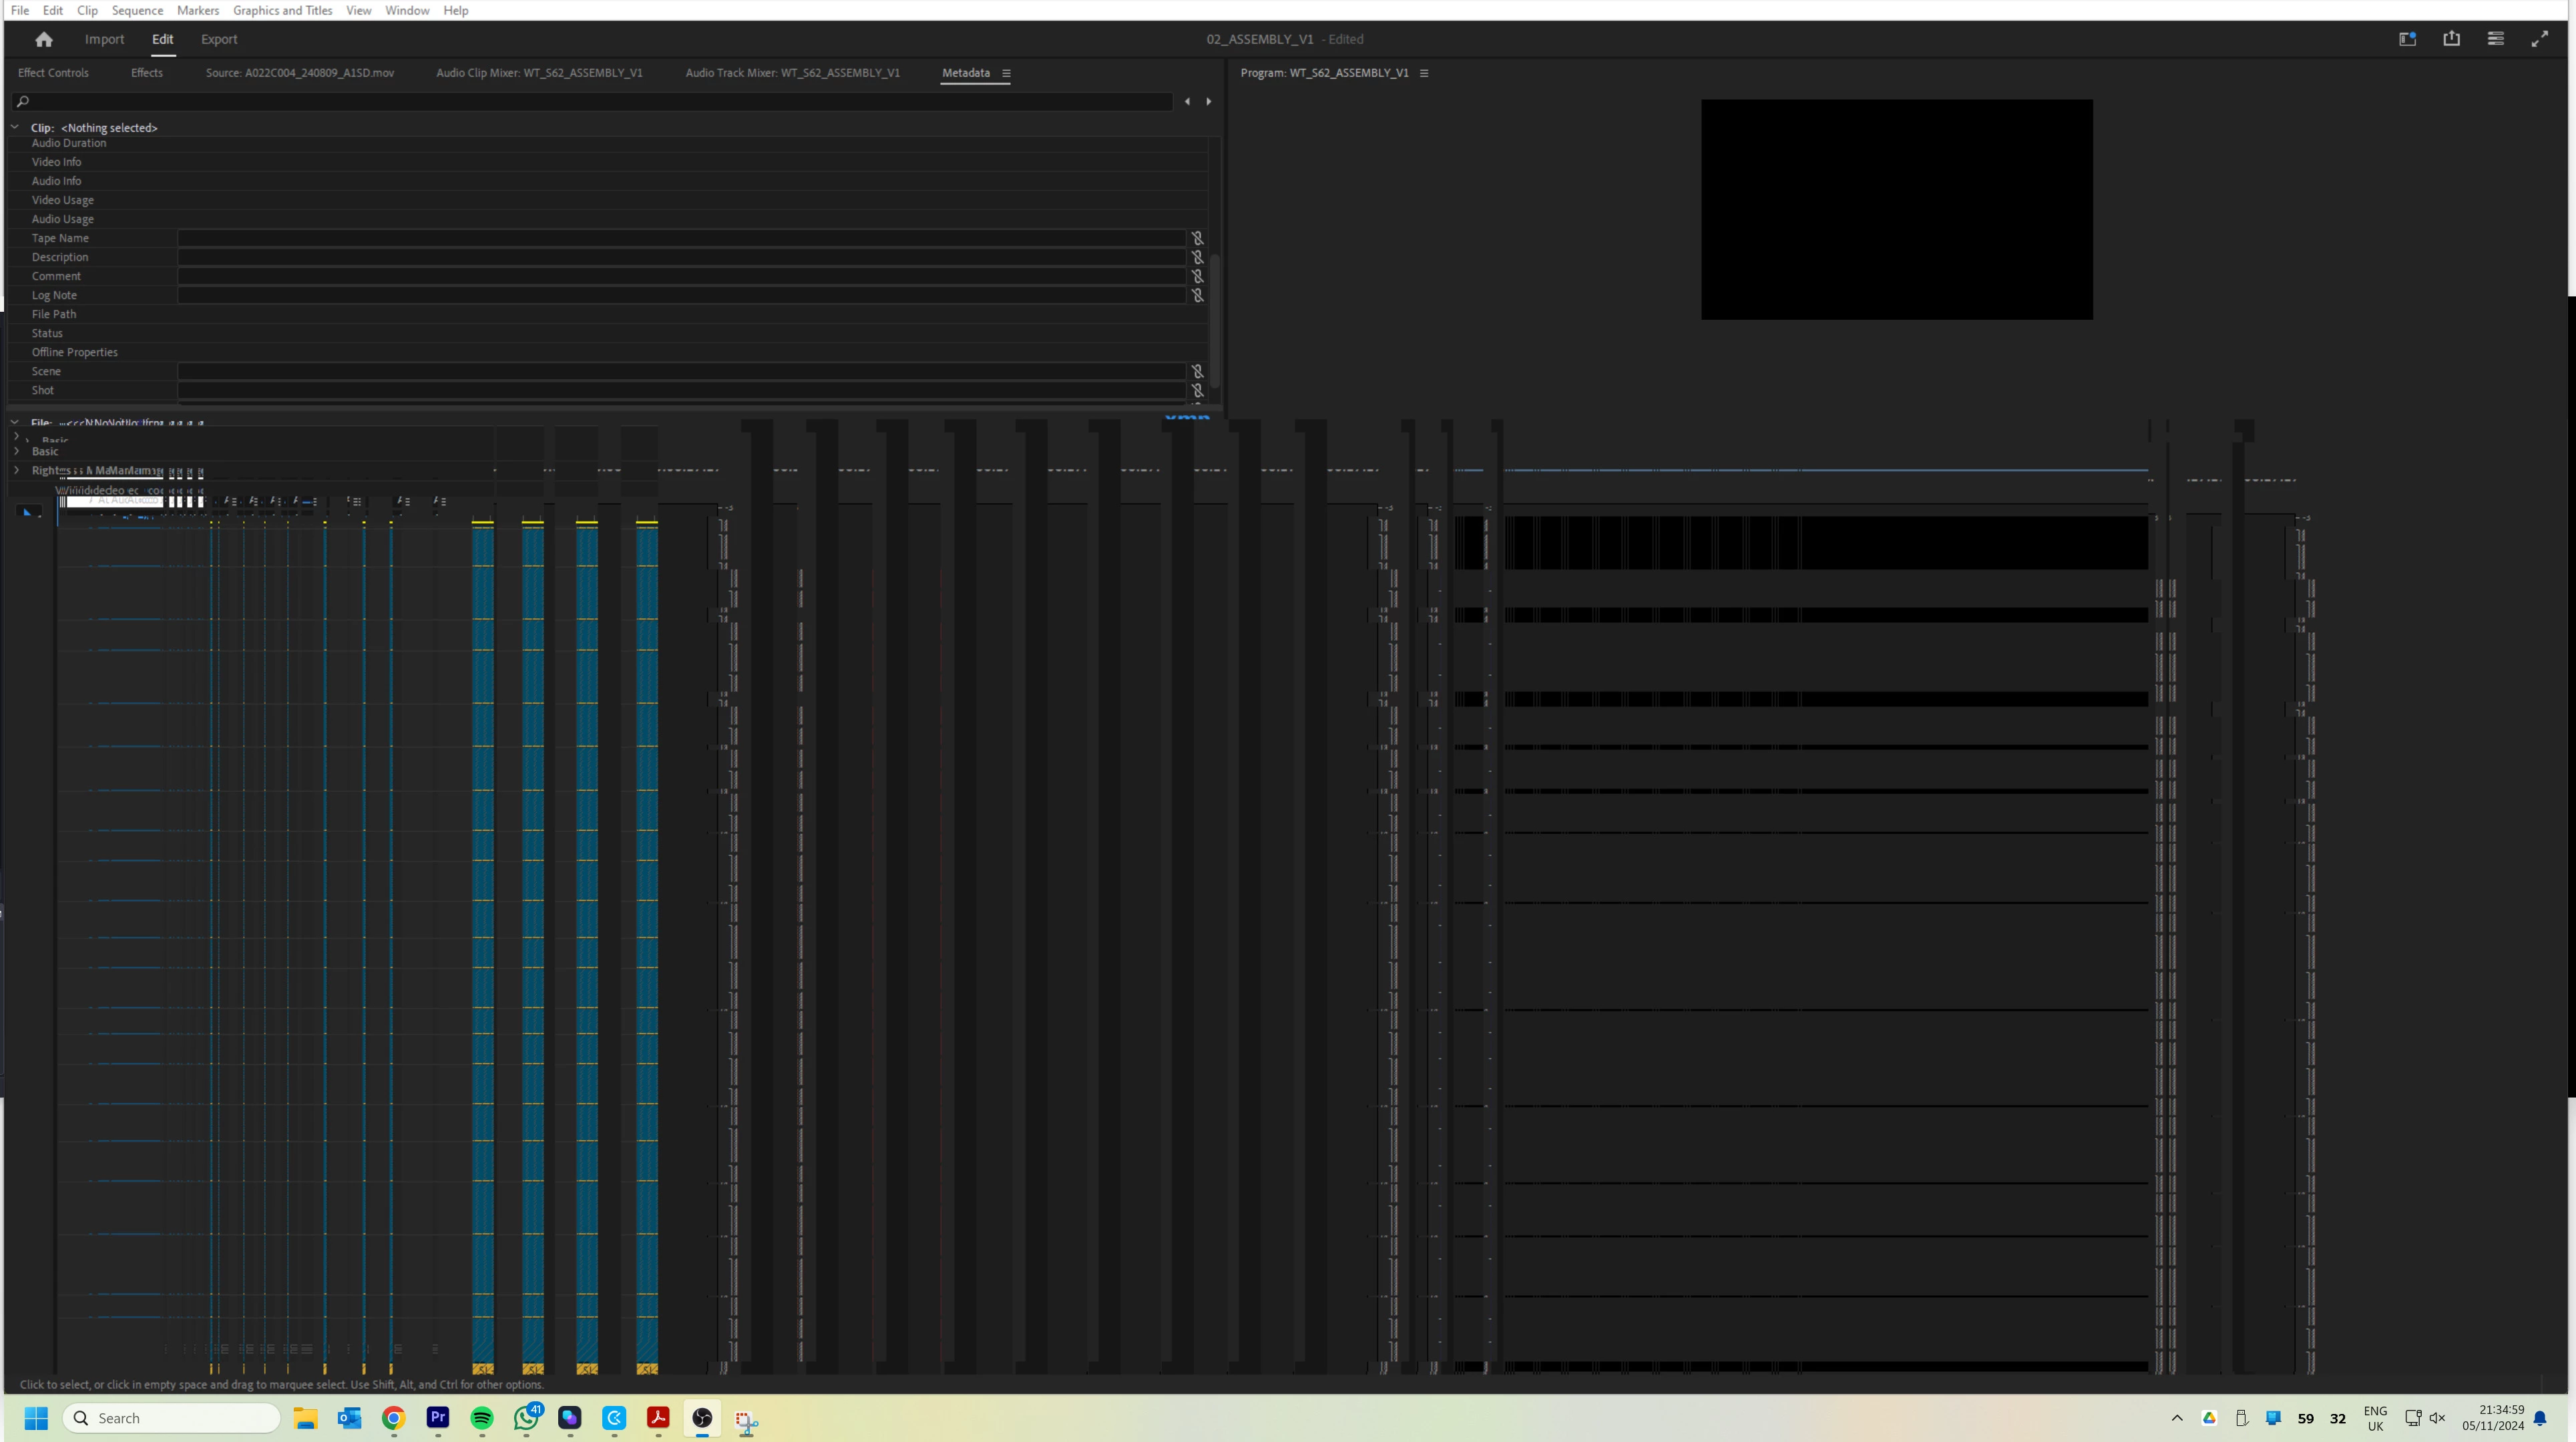Collapse the Clip metadata section

click(15, 128)
